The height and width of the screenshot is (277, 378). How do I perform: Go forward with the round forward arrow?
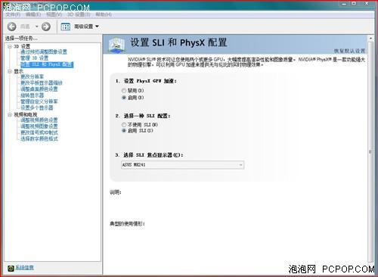tap(46, 26)
